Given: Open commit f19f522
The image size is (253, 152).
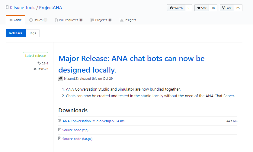Looking at the screenshot, I should click(43, 69).
